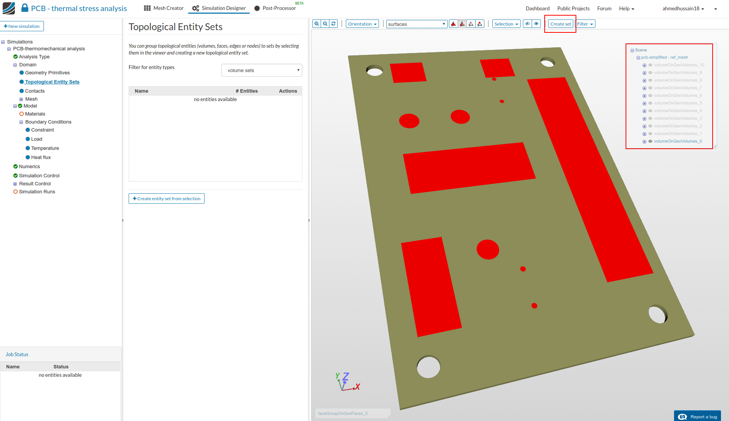
Task: Click the Heat flux blue dot icon
Action: click(27, 157)
